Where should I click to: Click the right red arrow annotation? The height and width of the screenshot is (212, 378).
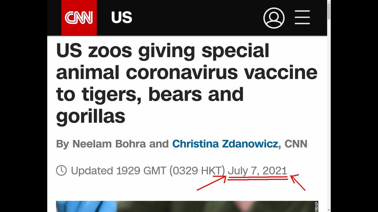click(x=298, y=182)
